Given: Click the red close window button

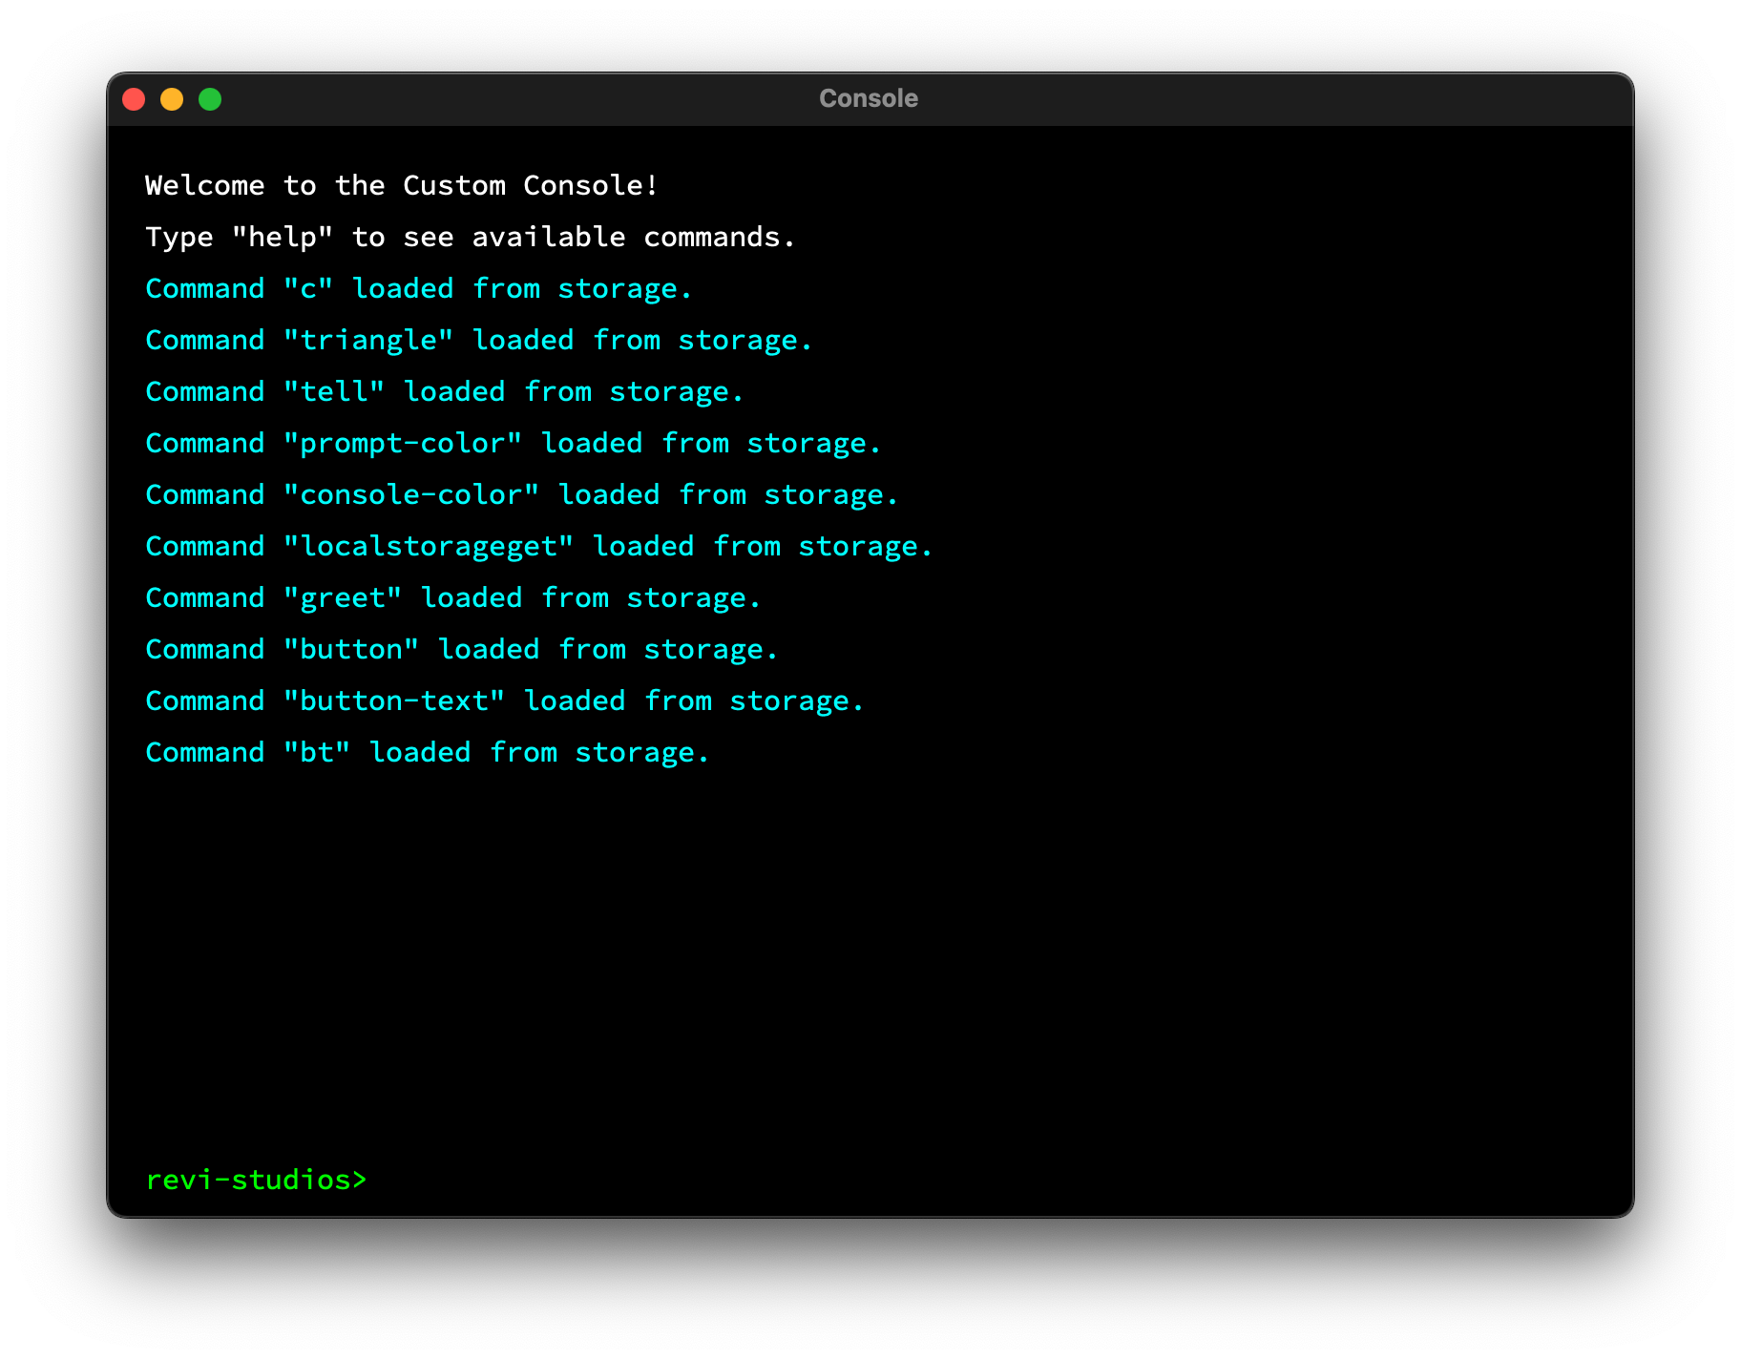Looking at the screenshot, I should [134, 99].
